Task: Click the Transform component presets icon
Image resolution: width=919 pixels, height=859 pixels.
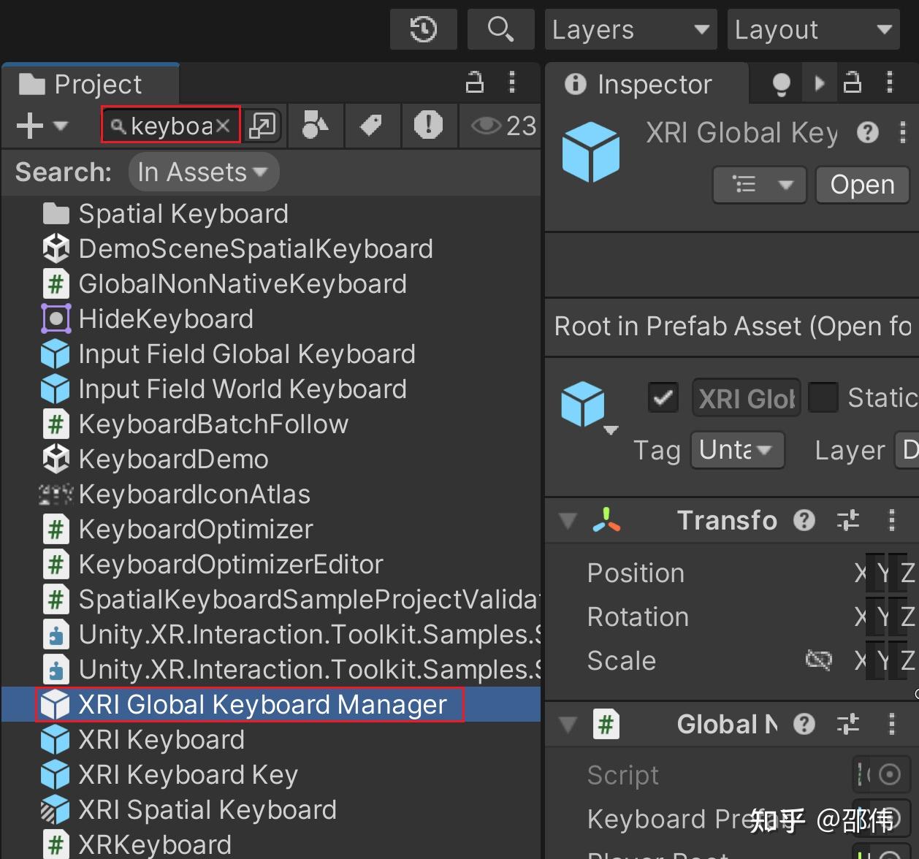Action: pos(847,520)
